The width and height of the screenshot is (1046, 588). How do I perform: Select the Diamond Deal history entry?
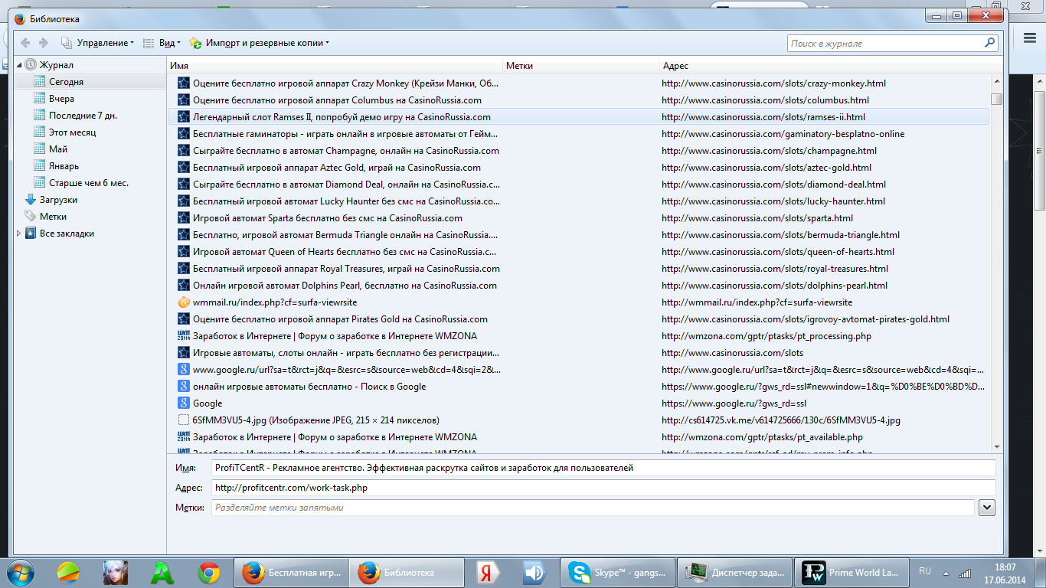click(x=578, y=185)
